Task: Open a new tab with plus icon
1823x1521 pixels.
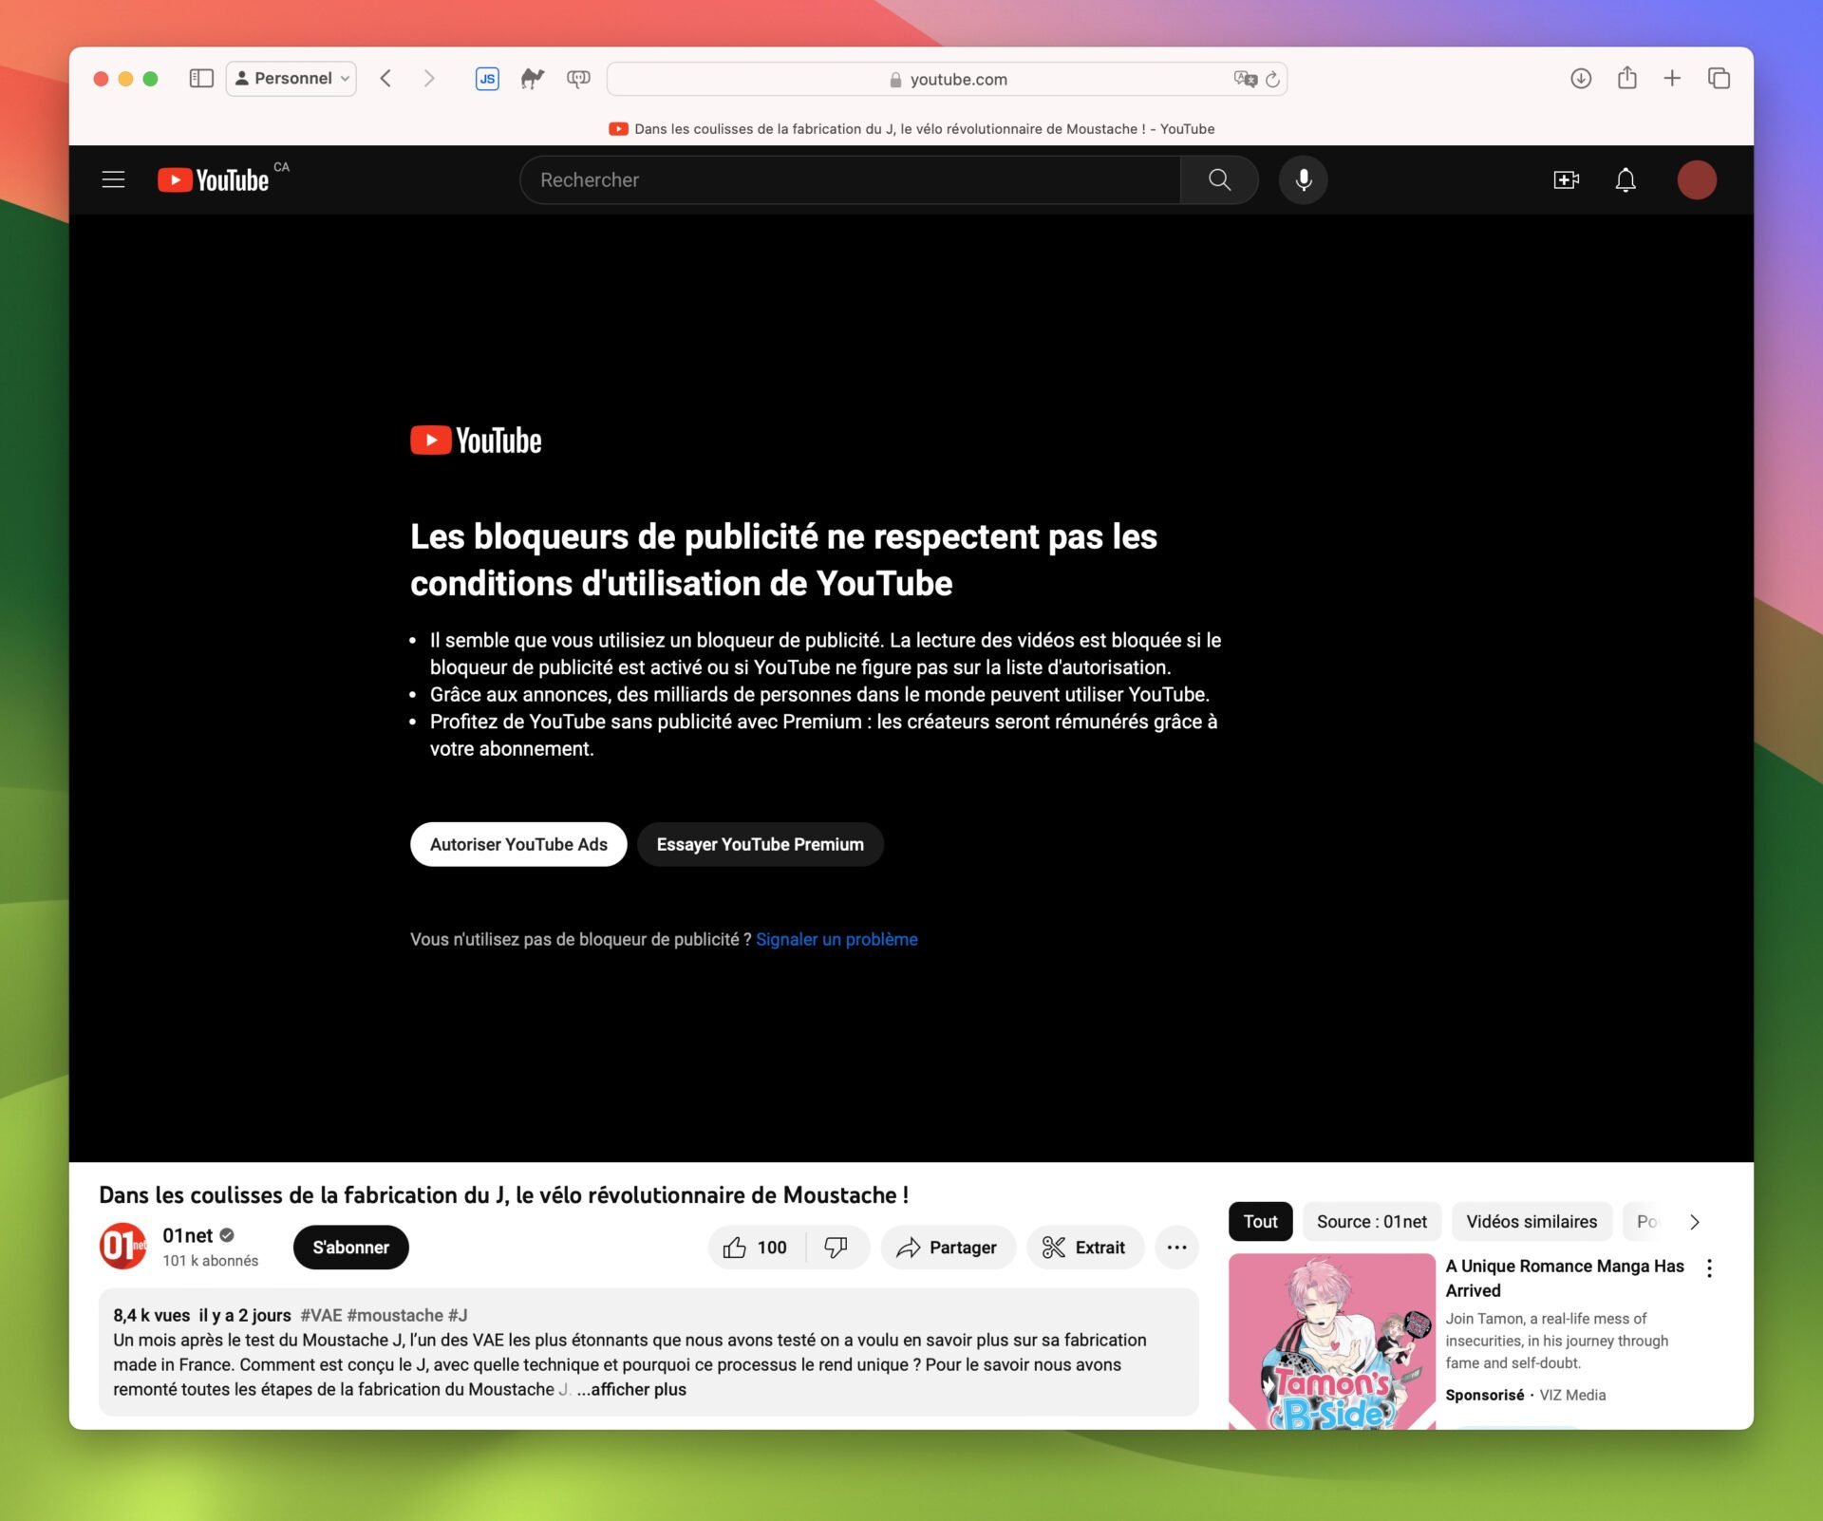Action: tap(1673, 79)
